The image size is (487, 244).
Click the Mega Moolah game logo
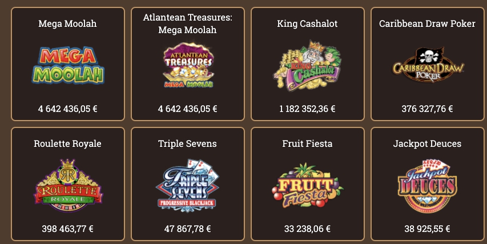pyautogui.click(x=68, y=66)
